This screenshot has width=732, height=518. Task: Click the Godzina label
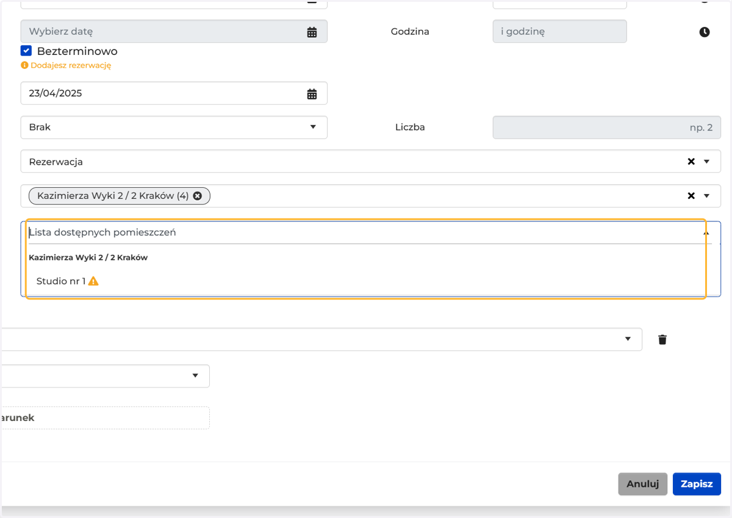pos(410,32)
